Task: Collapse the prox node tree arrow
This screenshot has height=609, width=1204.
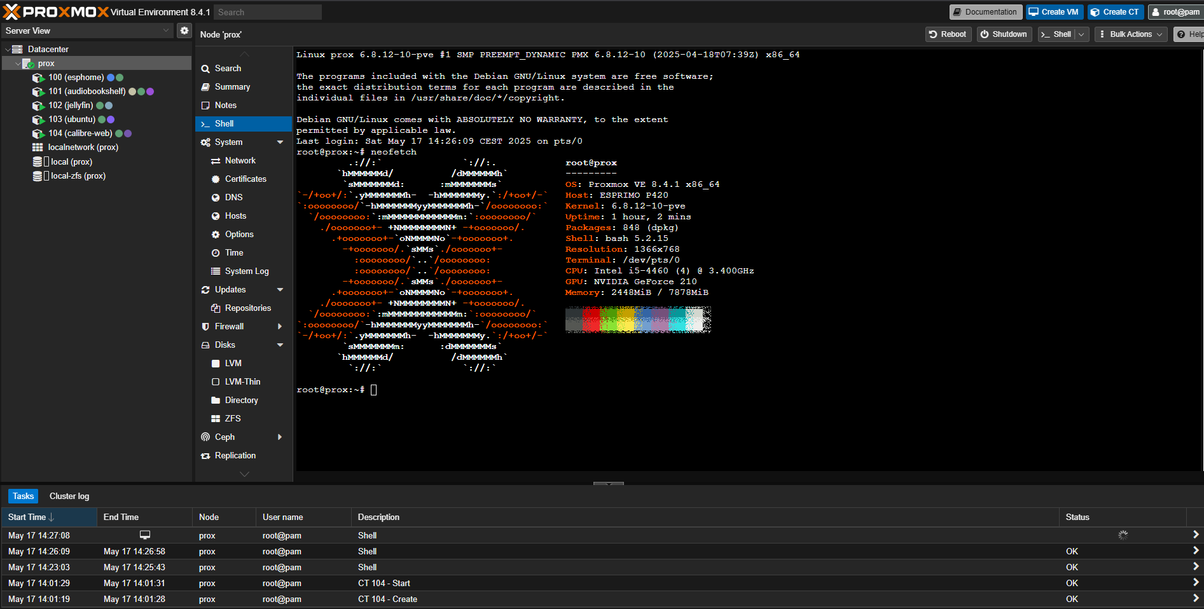Action: pos(18,64)
